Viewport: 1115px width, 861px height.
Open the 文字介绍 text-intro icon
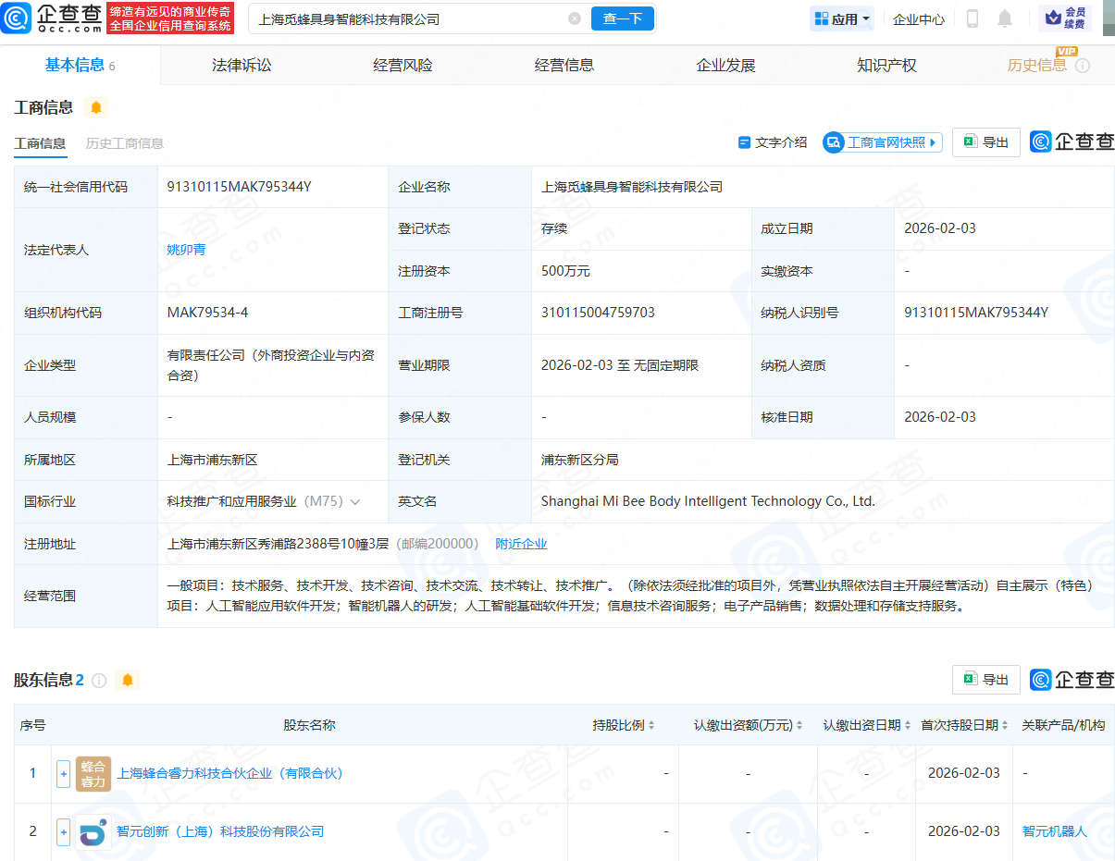[x=745, y=142]
